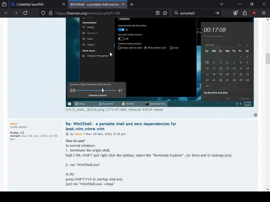Click the post icon next to 'by slore'
This screenshot has height=202, width=270.
coord(67,134)
